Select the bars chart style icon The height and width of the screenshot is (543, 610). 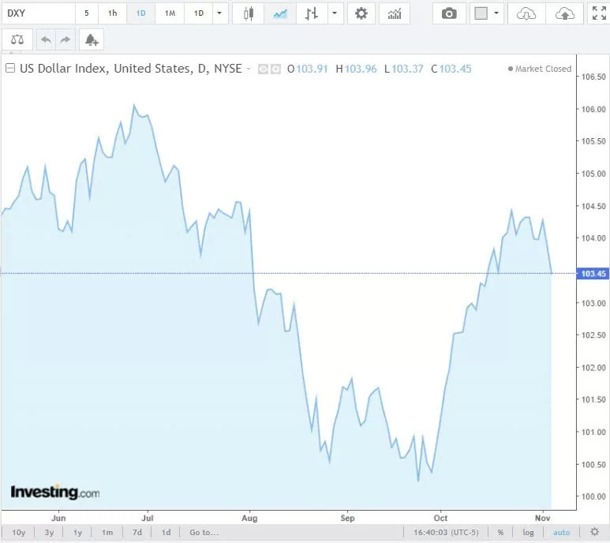point(311,13)
